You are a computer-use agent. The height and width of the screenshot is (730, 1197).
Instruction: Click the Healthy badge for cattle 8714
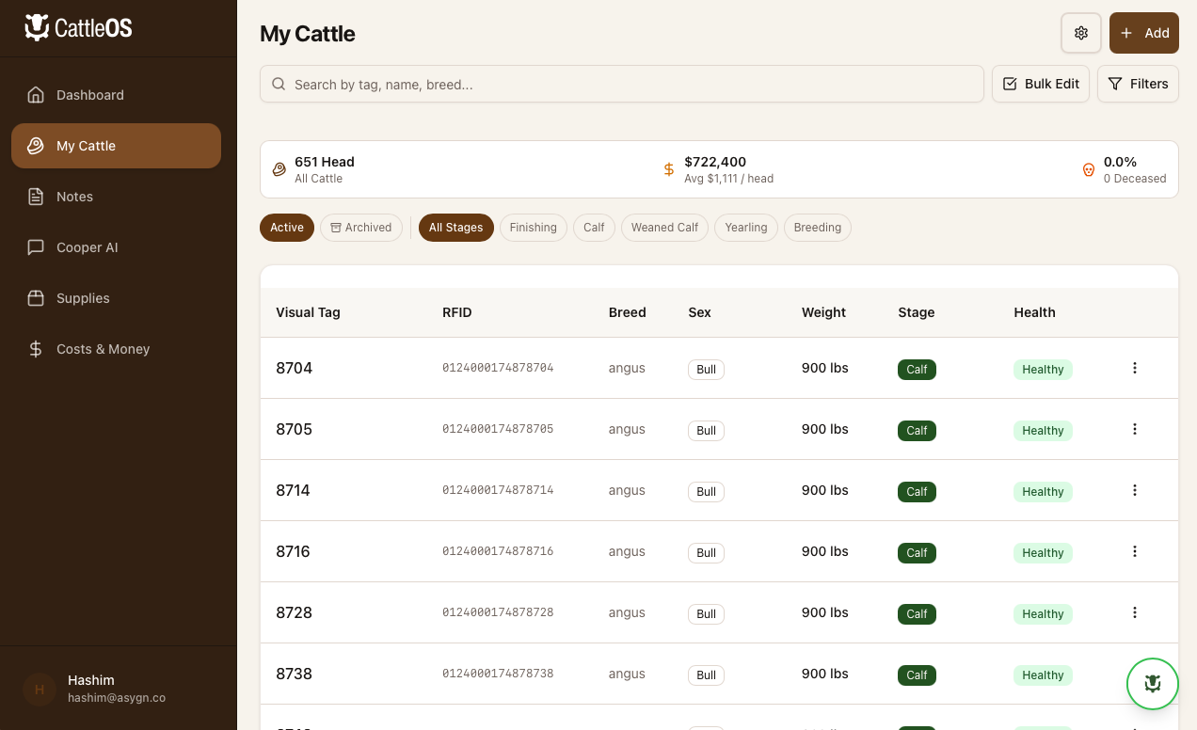pos(1043,491)
